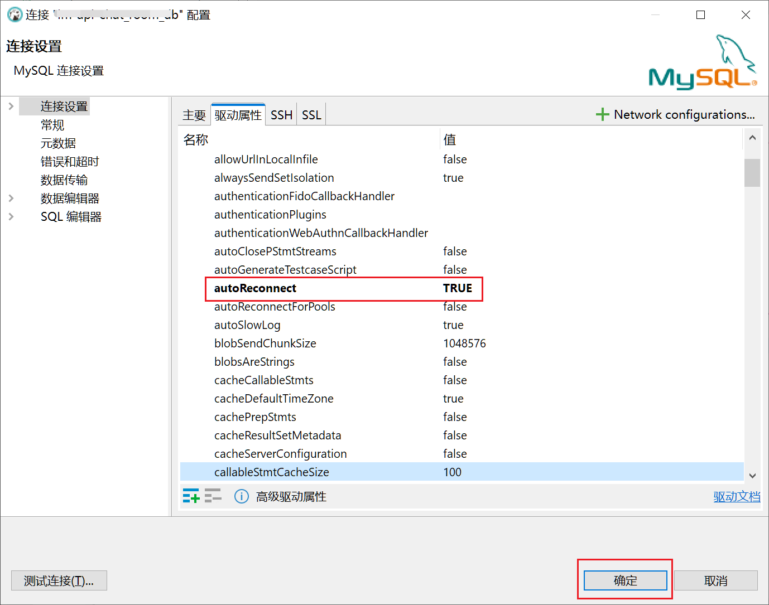Click the advanced driver properties info icon
This screenshot has width=769, height=605.
pos(241,496)
